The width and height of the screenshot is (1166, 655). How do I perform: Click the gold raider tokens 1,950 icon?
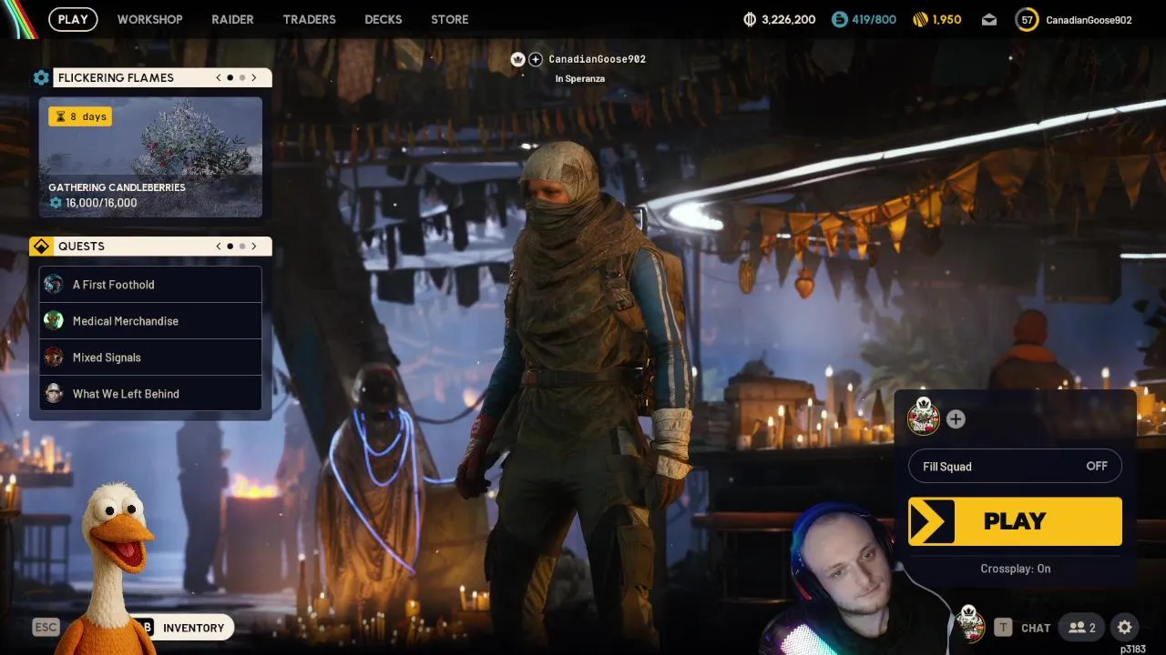(x=920, y=19)
